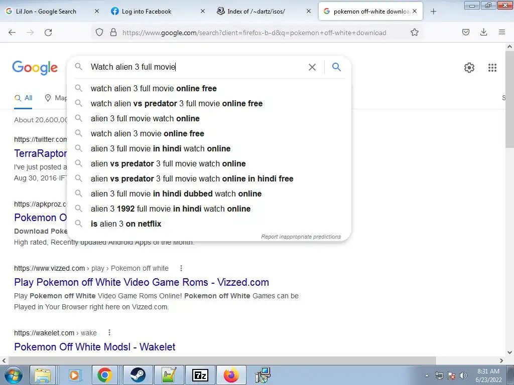Open the three-dot menu for vizzed.com result
This screenshot has width=514, height=385.
point(181,269)
